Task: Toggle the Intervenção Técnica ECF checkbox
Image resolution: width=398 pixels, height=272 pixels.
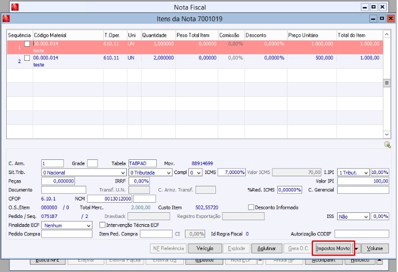Action: point(102,225)
